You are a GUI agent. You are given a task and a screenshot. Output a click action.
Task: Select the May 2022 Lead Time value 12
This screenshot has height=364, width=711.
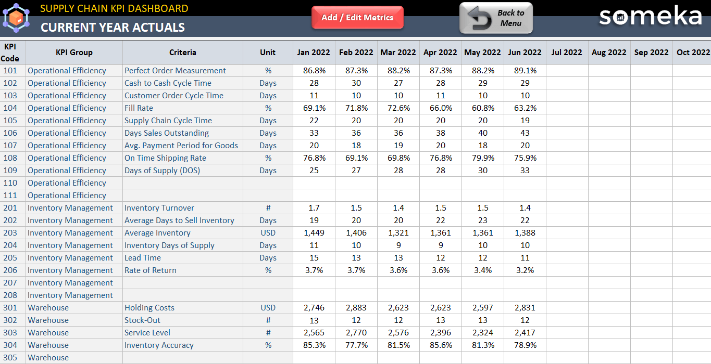pyautogui.click(x=482, y=257)
